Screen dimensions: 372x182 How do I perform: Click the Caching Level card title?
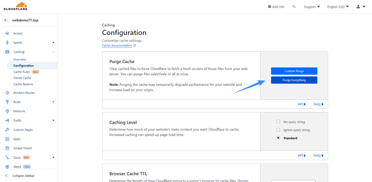click(123, 123)
